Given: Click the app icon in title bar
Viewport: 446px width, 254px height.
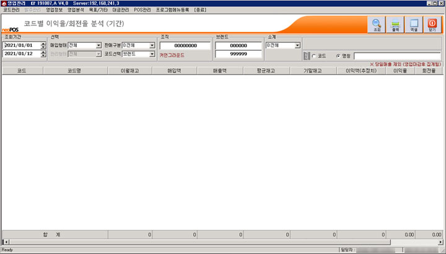Looking at the screenshot, I should click(4, 4).
